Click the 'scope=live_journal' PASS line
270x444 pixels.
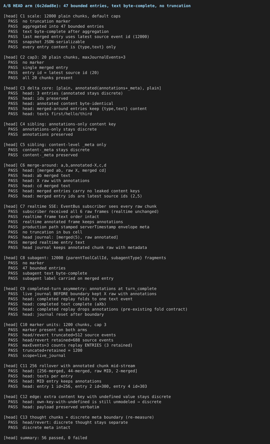pos(37,355)
